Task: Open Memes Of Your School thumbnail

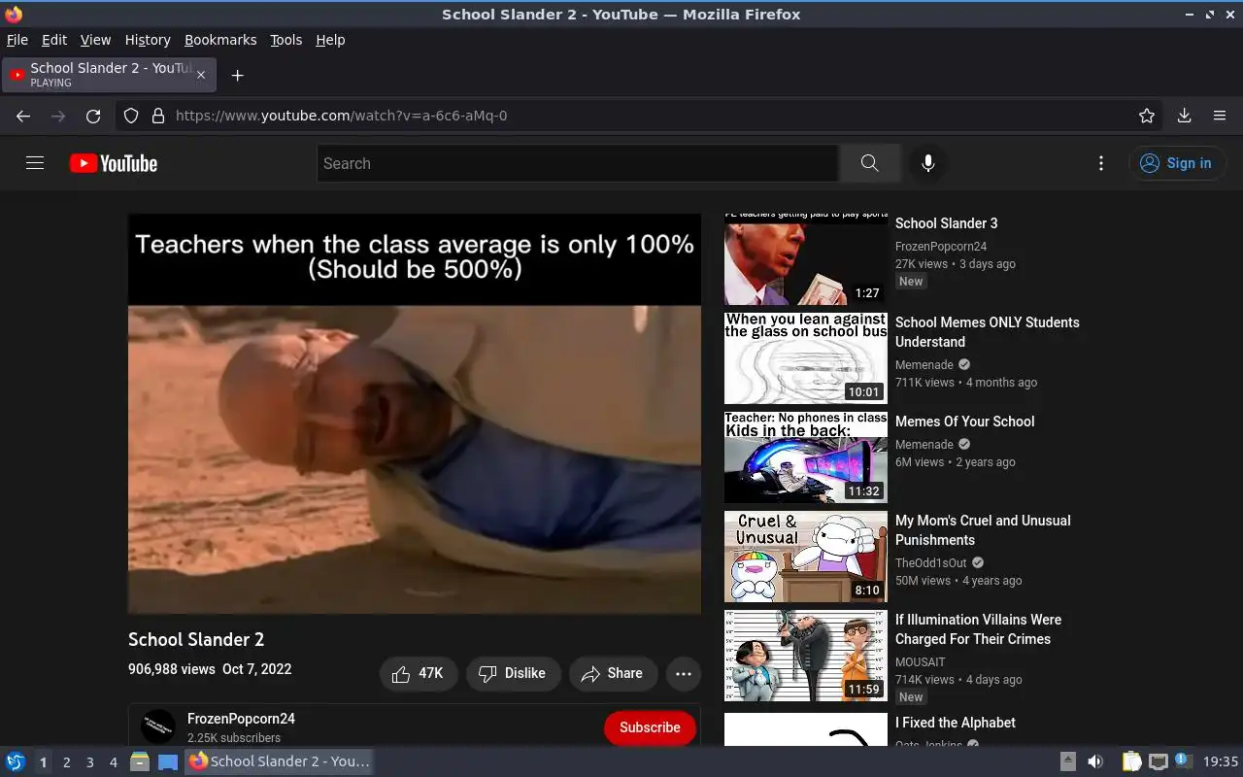Action: tap(806, 456)
